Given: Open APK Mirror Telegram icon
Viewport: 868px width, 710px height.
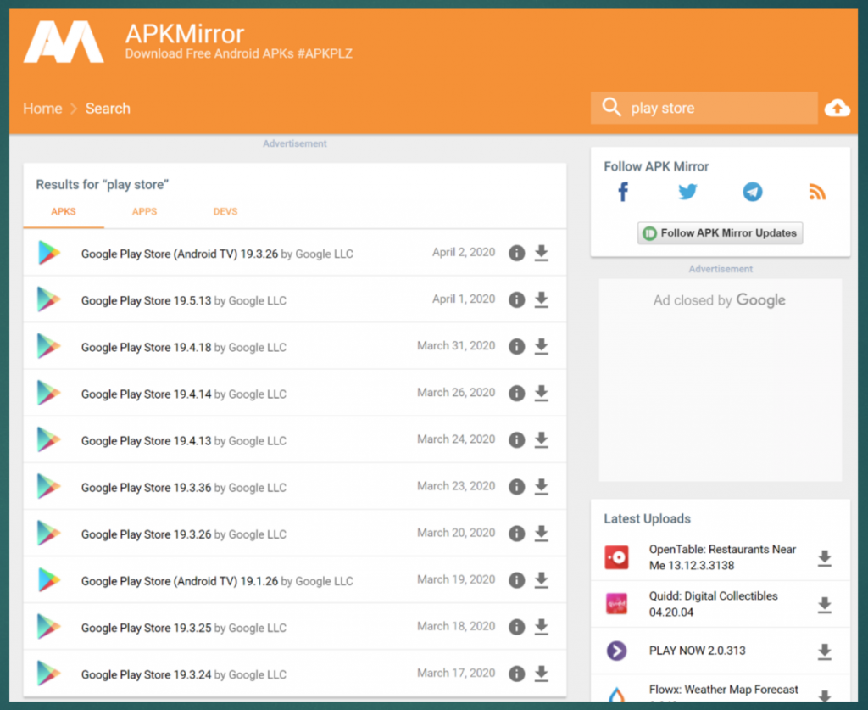Looking at the screenshot, I should click(753, 193).
